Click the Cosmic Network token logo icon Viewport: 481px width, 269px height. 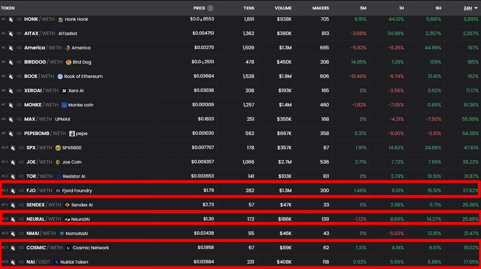[69, 248]
